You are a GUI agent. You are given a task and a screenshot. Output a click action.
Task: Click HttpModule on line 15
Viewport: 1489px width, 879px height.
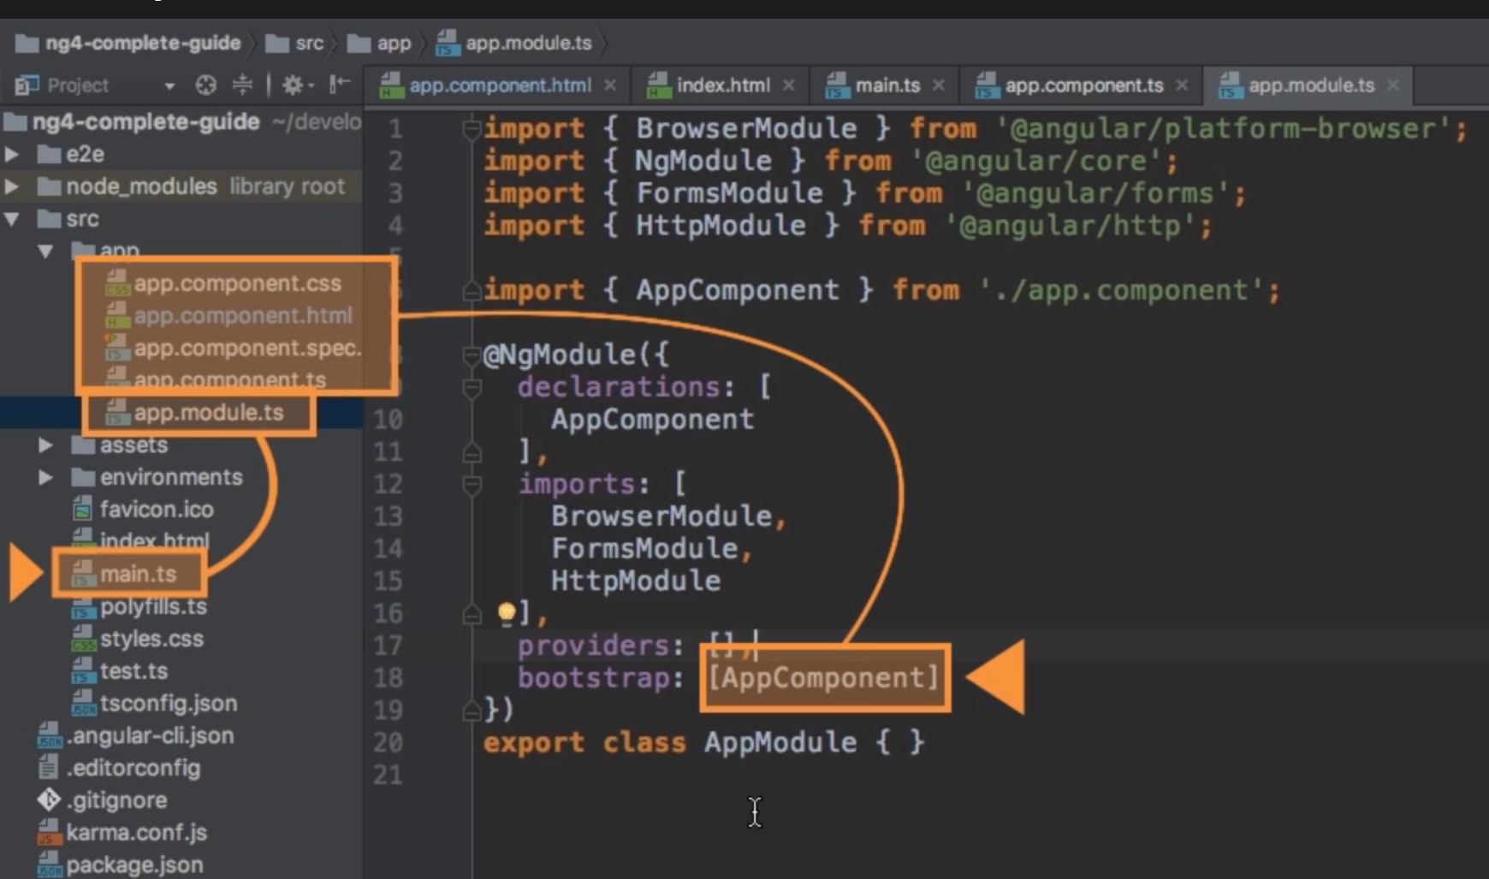[x=636, y=581]
